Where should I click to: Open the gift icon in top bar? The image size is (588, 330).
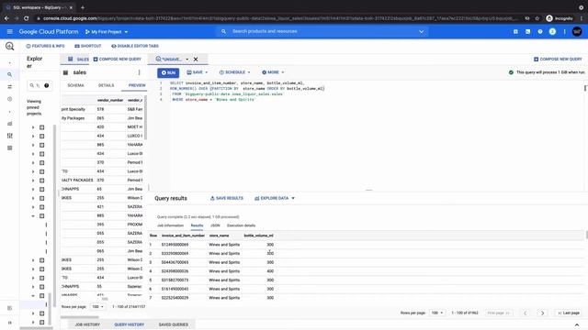pyautogui.click(x=515, y=32)
